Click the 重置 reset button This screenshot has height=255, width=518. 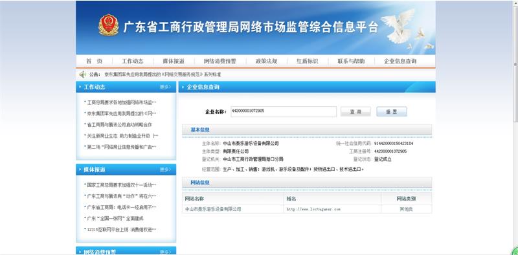point(392,112)
